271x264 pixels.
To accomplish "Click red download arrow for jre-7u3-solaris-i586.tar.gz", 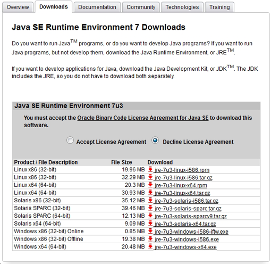I will coord(150,200).
